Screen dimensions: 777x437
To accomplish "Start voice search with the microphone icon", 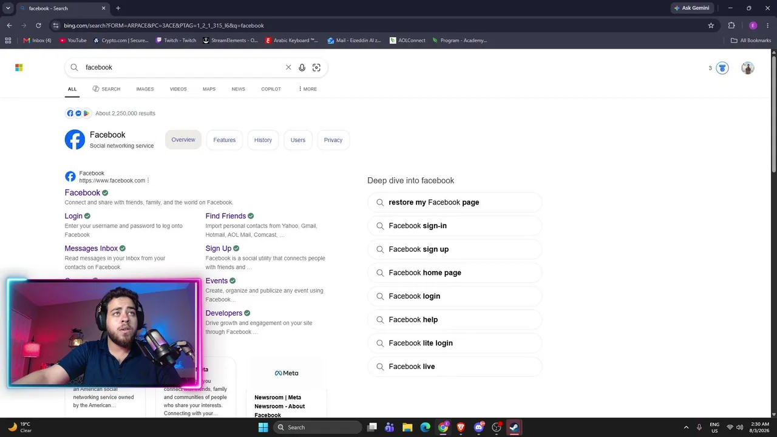I will 302,67.
